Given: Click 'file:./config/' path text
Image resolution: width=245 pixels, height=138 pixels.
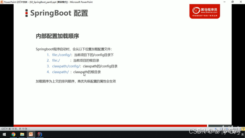Looking at the screenshot, I should (x=61, y=55).
